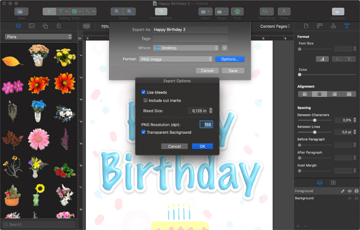360x230 pixels.
Task: Click the zoom out magnifier
Action: click(117, 12)
